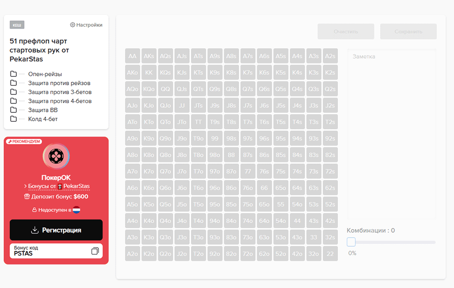Click the folder icon beside Опен-рейзы
454x288 pixels.
coord(14,74)
